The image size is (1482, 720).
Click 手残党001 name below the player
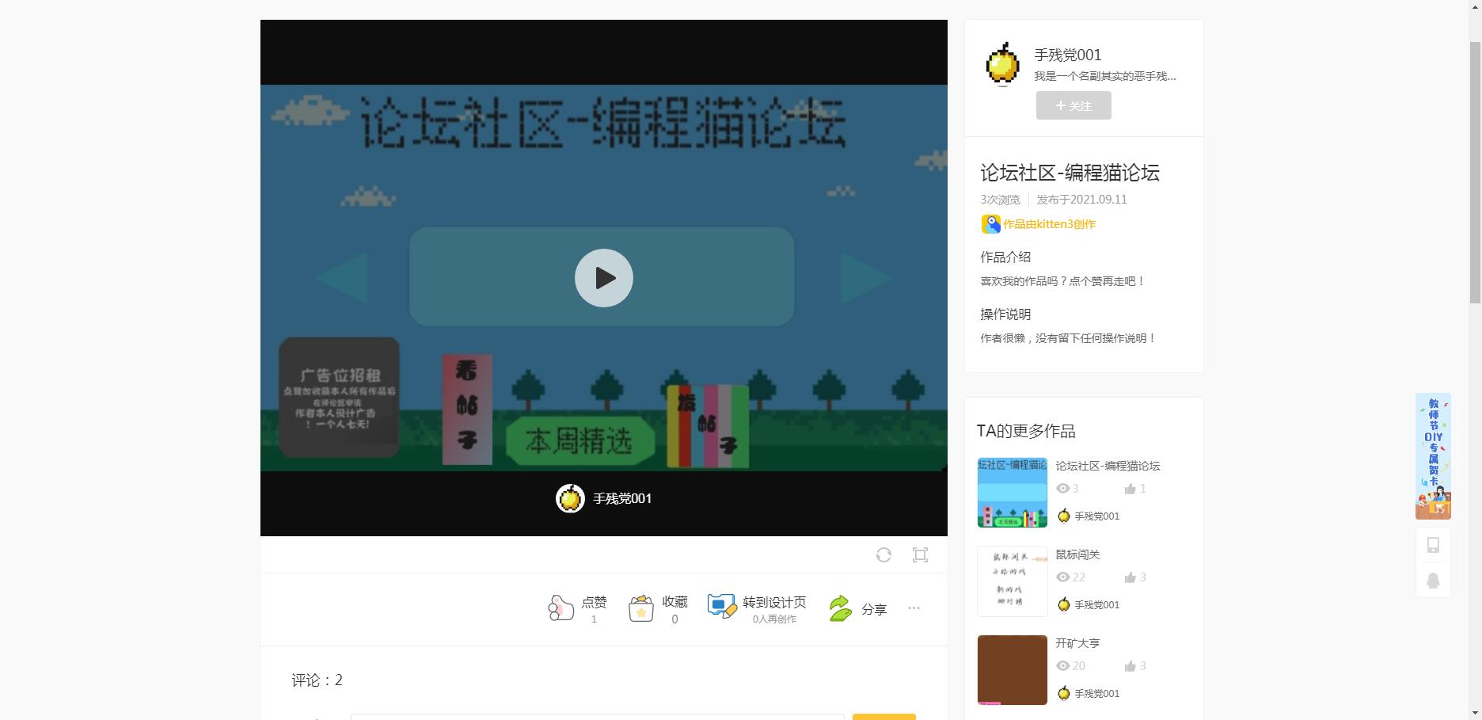(622, 498)
